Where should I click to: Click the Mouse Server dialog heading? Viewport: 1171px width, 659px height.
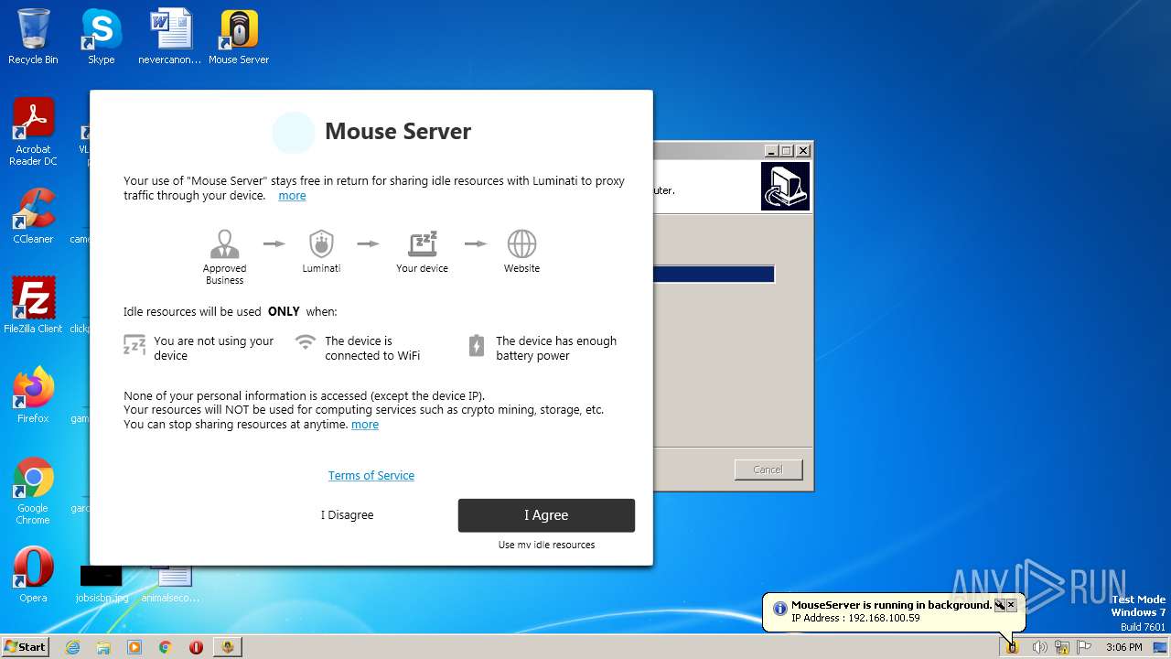point(398,132)
